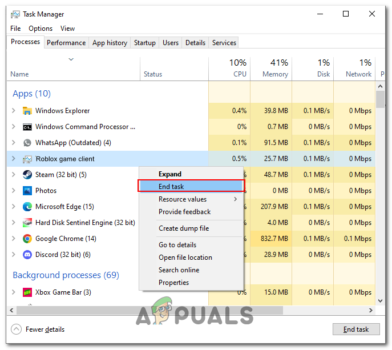This screenshot has height=350, width=392.
Task: Open the Resource values submenu
Action: point(191,199)
